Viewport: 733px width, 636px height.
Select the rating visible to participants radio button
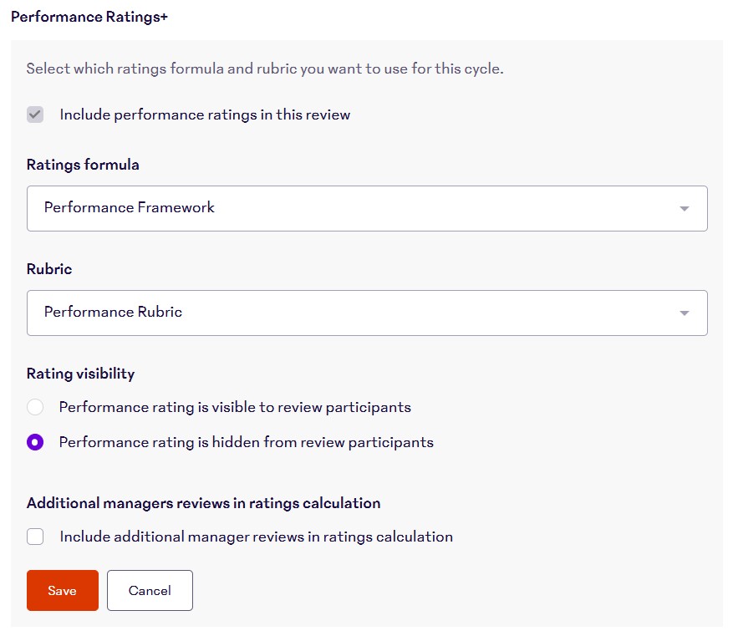(35, 408)
